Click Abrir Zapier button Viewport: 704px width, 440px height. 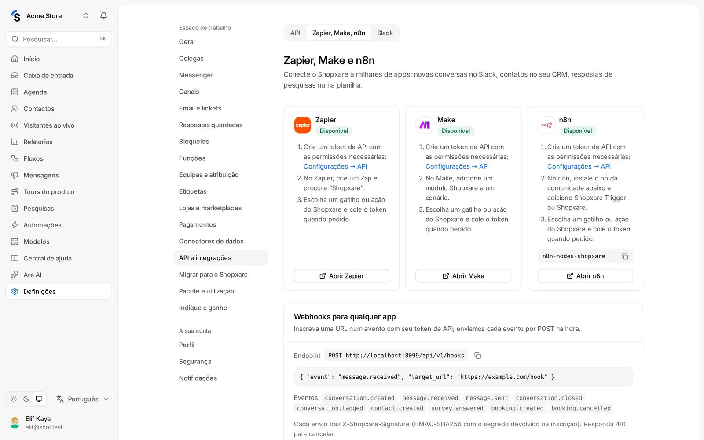click(x=341, y=276)
